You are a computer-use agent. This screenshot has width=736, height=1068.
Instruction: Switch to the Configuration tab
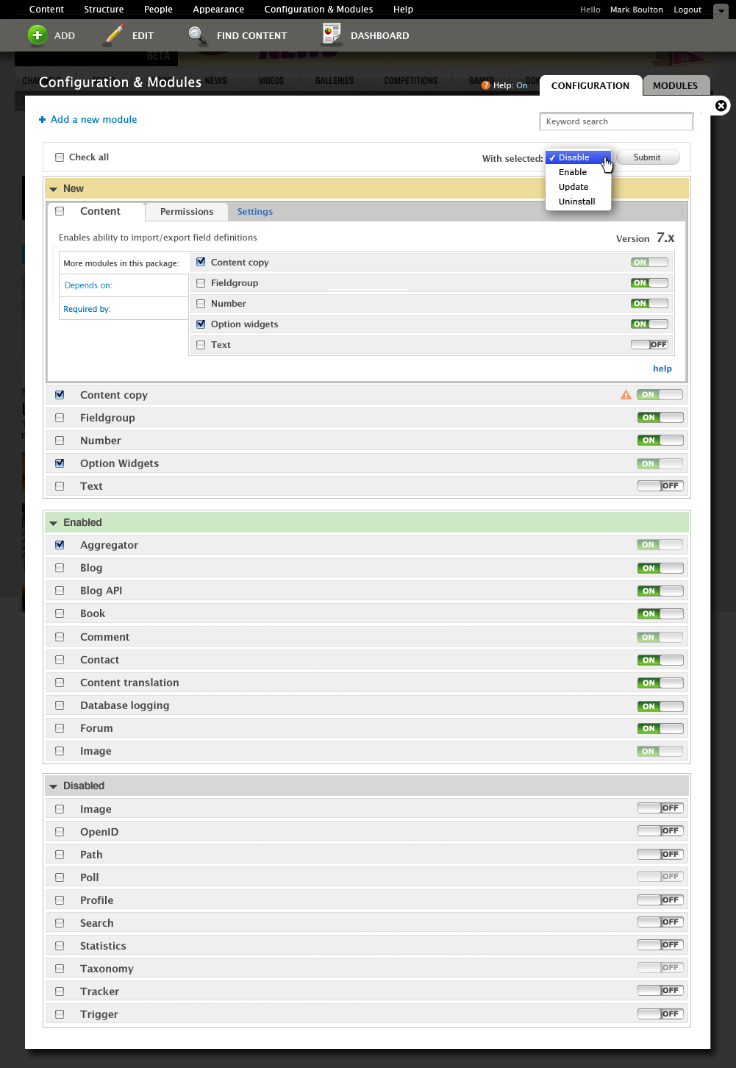[590, 85]
